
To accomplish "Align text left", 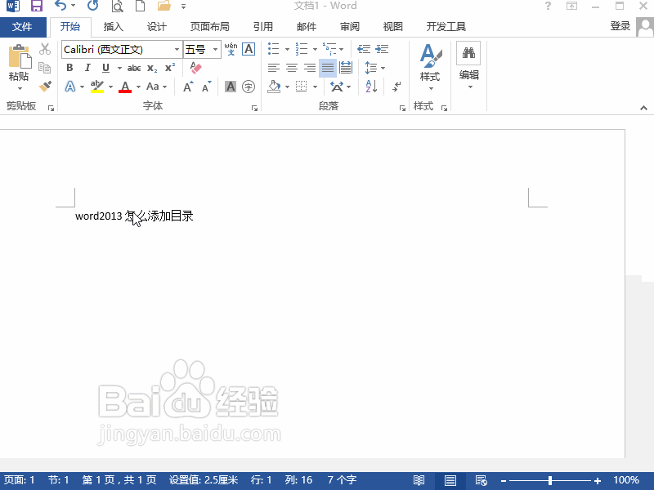I will coord(274,68).
